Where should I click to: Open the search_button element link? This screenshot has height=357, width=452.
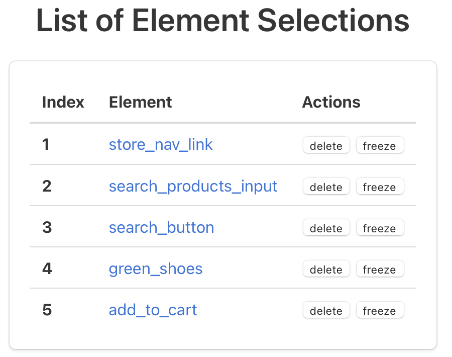(161, 227)
